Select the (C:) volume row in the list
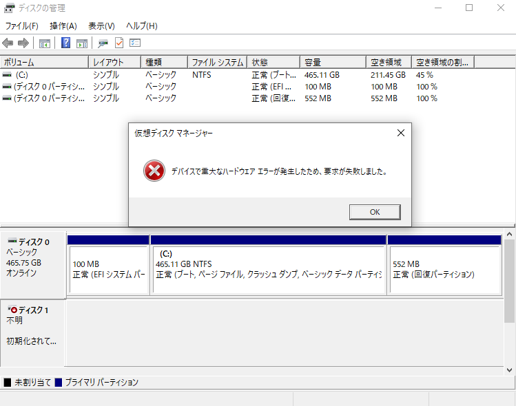The image size is (516, 406). [21, 74]
